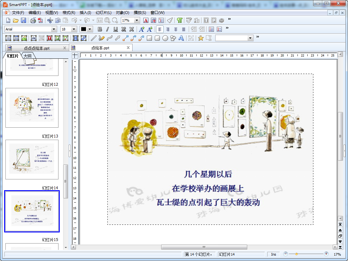Toggle italic formatting
This screenshot has width=348, height=261.
108,29
